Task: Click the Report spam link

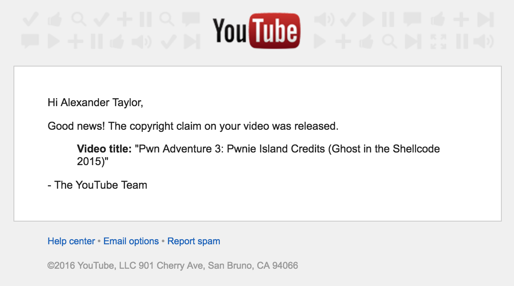Action: coord(194,241)
